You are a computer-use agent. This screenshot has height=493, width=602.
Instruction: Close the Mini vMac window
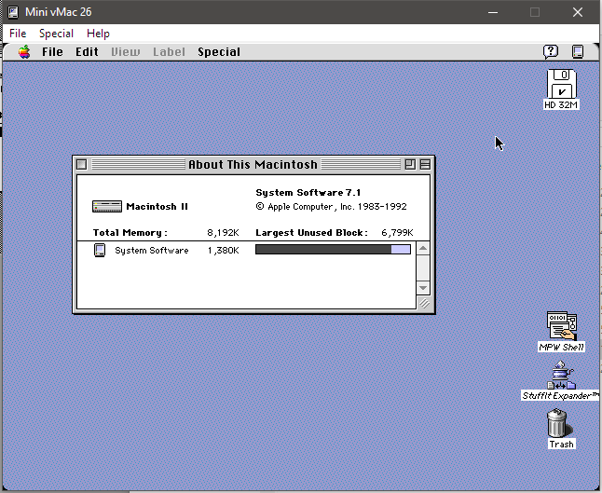tap(578, 12)
